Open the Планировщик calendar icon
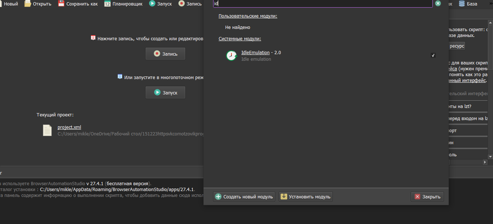This screenshot has height=224, width=493. 107,4
